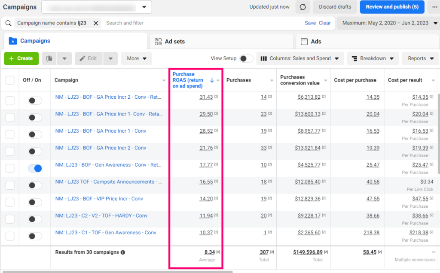Open the More dropdown menu
Image resolution: width=440 pixels, height=273 pixels.
[x=136, y=58]
